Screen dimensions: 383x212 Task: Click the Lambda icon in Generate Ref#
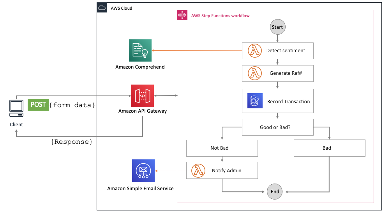point(255,73)
